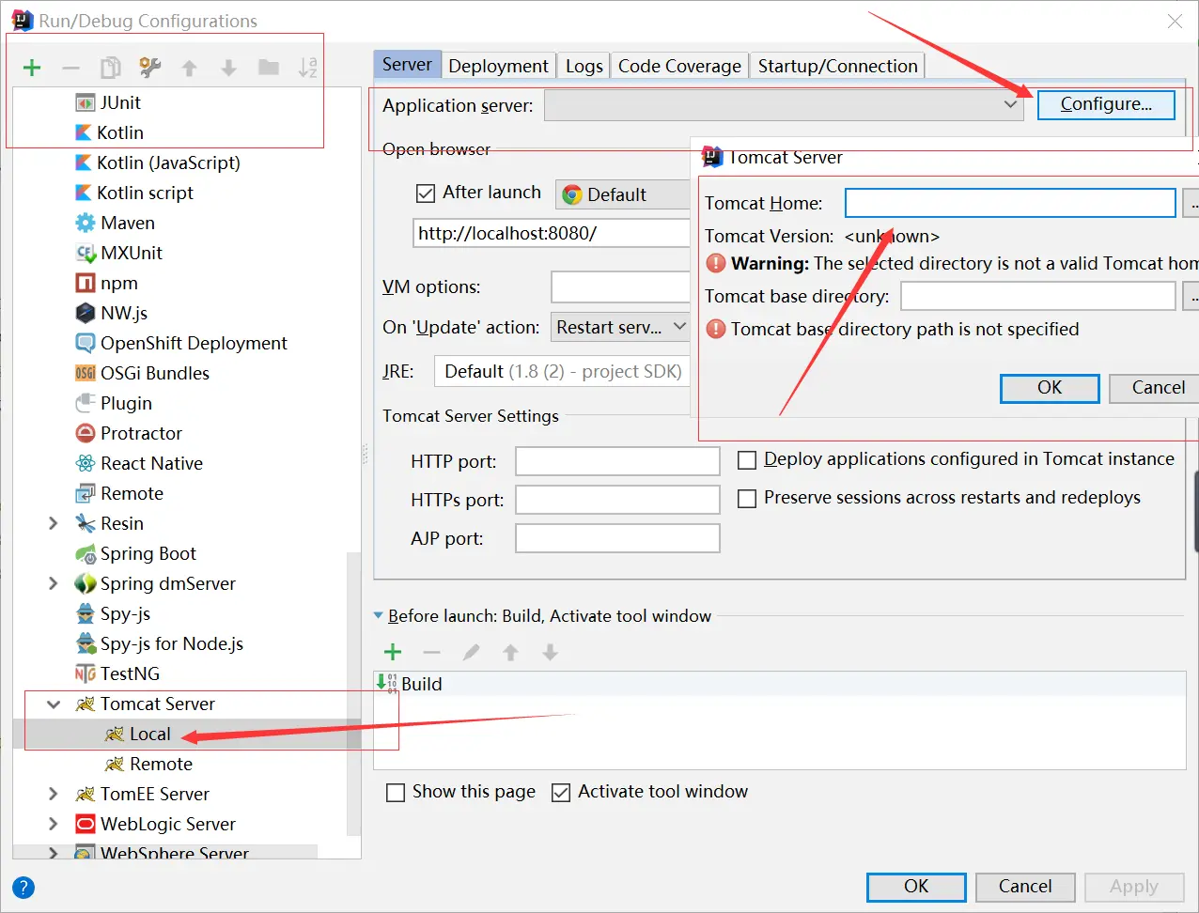The height and width of the screenshot is (913, 1199).
Task: Expand the Spring dmServer node
Action: pyautogui.click(x=54, y=583)
